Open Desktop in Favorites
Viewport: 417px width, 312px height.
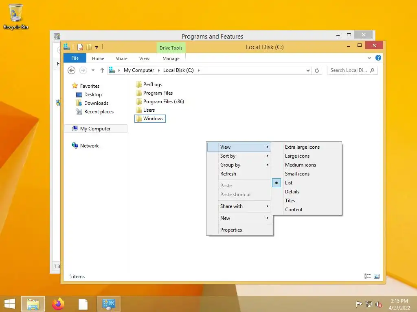click(93, 94)
